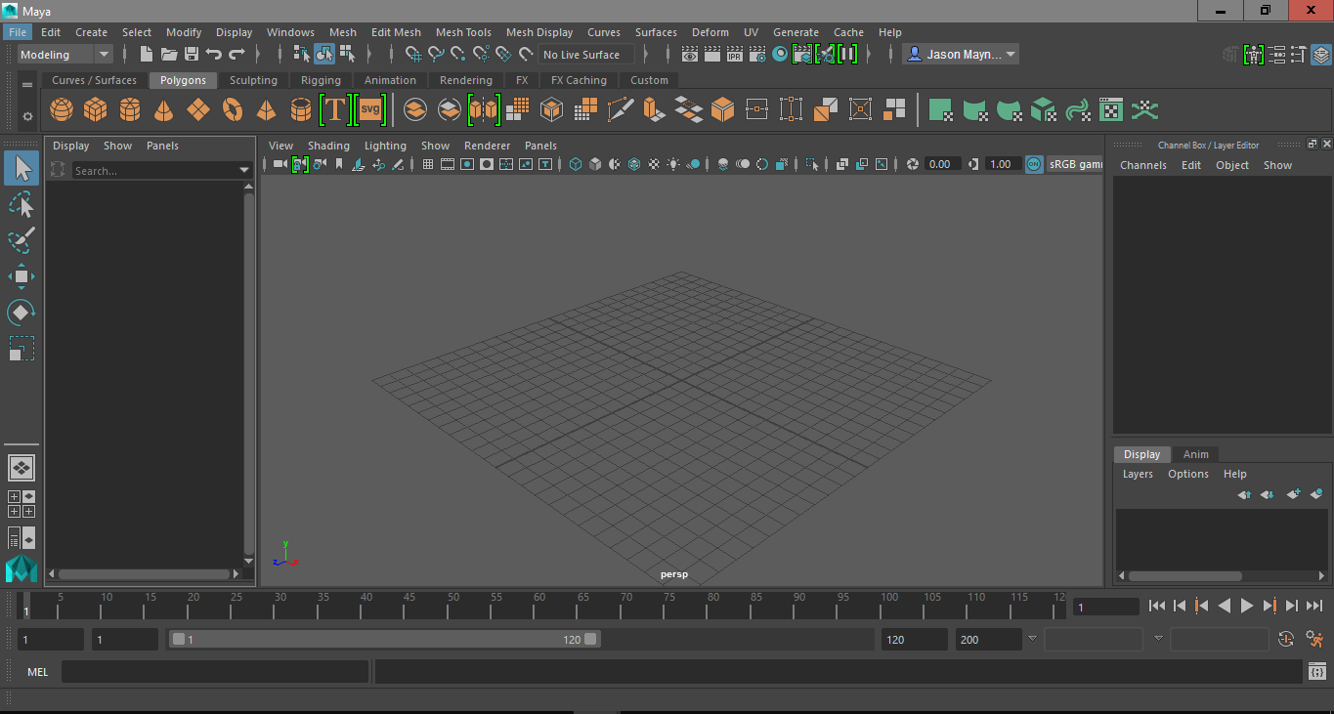Select the Move tool in the toolbox
This screenshot has height=714, width=1334.
pyautogui.click(x=22, y=276)
